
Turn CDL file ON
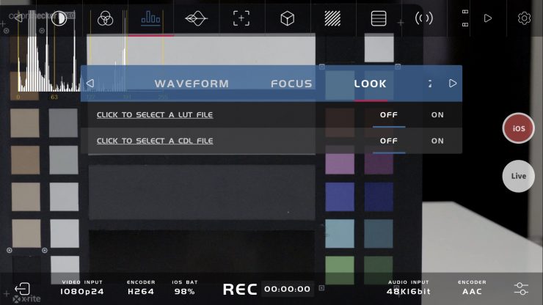437,141
